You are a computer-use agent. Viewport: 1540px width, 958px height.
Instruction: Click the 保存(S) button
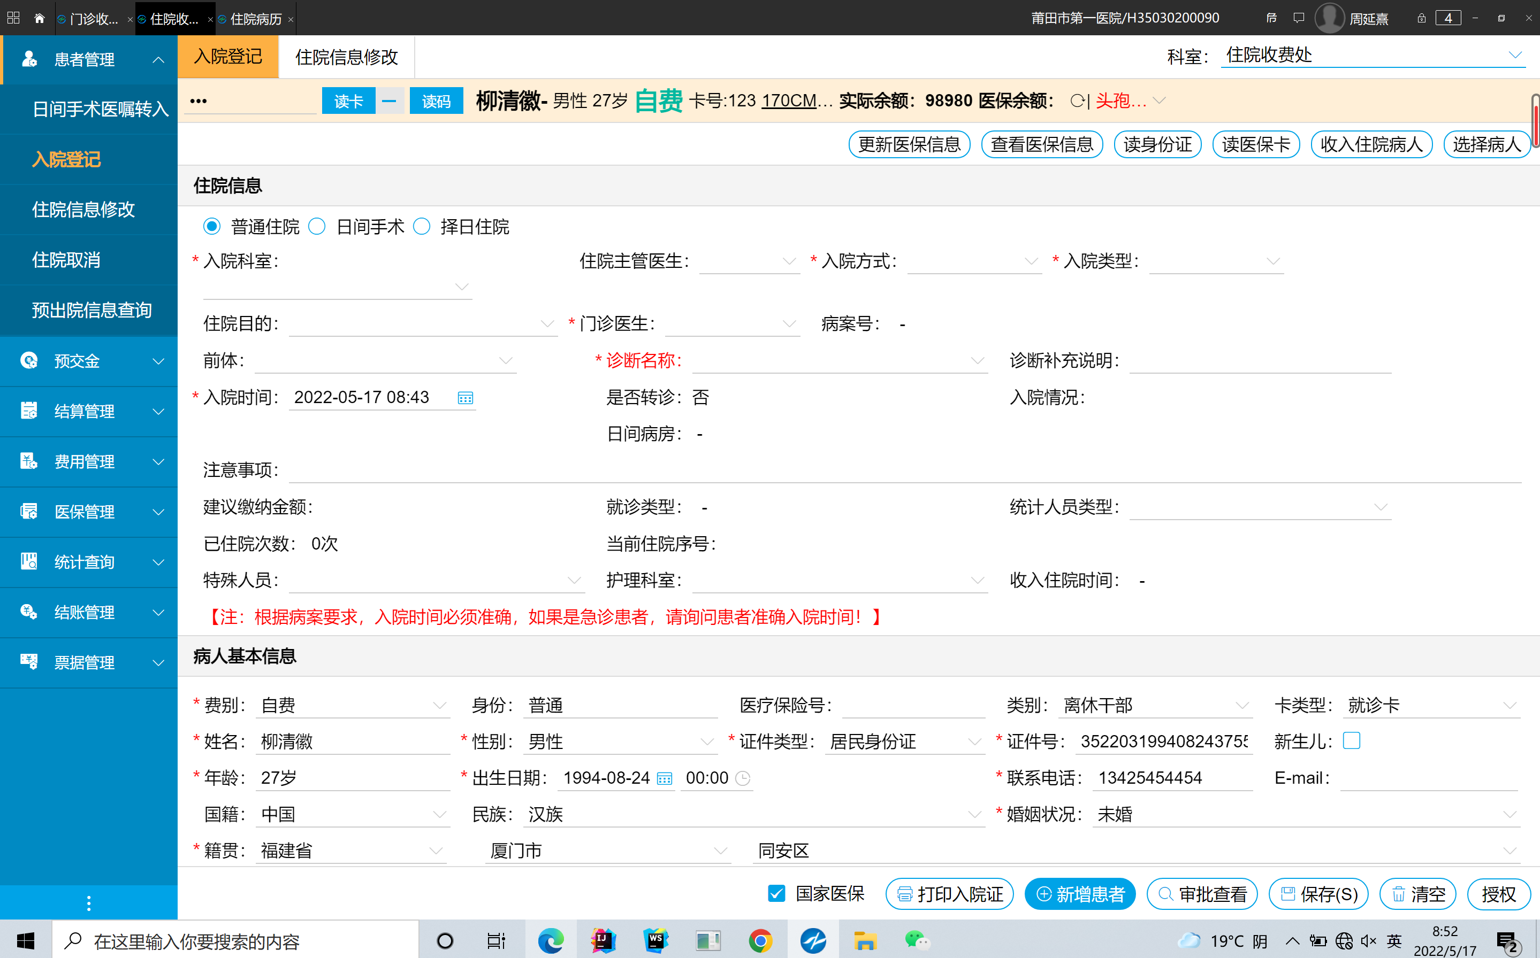(x=1318, y=894)
